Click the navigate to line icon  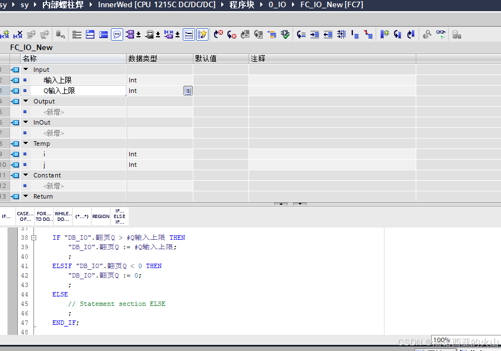coord(301,34)
